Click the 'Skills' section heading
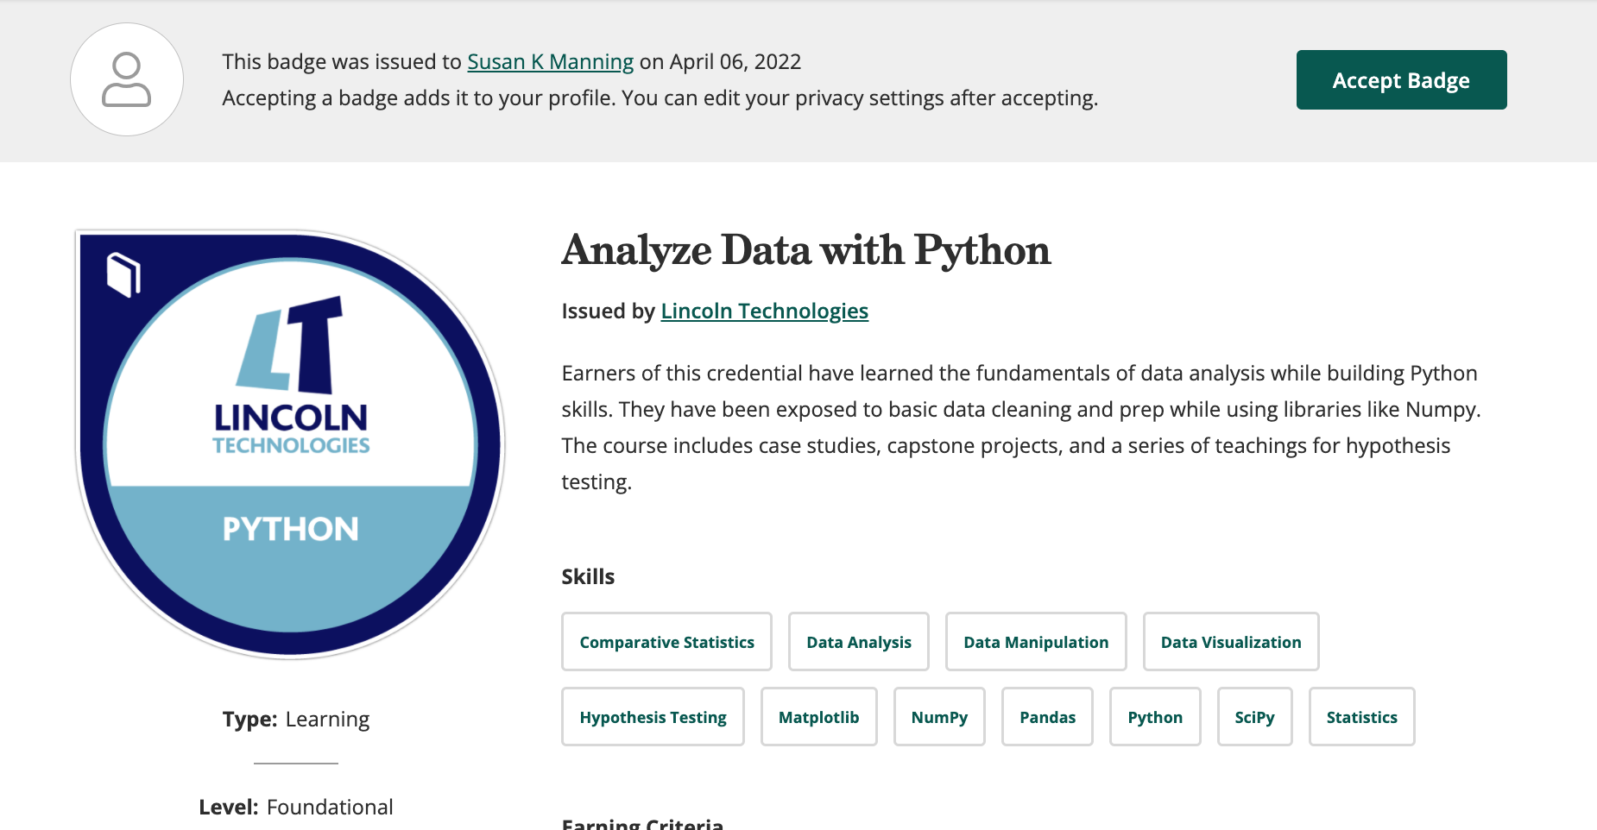Viewport: 1597px width, 830px height. (x=588, y=577)
